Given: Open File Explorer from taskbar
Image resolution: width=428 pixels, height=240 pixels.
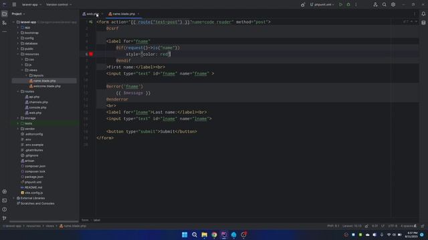Looking at the screenshot, I should point(204,235).
